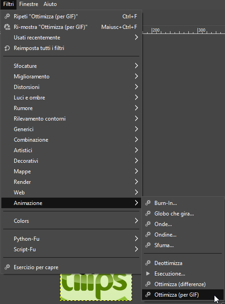Expand the Sfocature submenu arrow
225x304 pixels.
[x=137, y=66]
